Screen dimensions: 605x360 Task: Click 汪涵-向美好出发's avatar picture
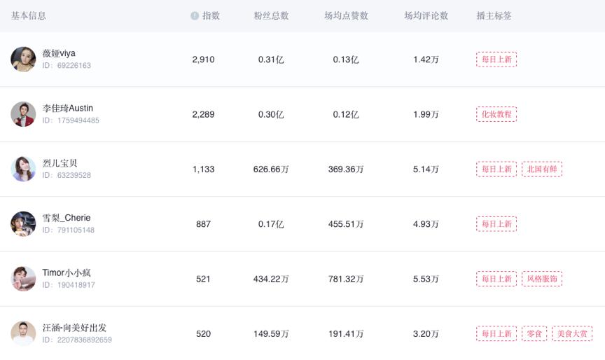pyautogui.click(x=23, y=333)
